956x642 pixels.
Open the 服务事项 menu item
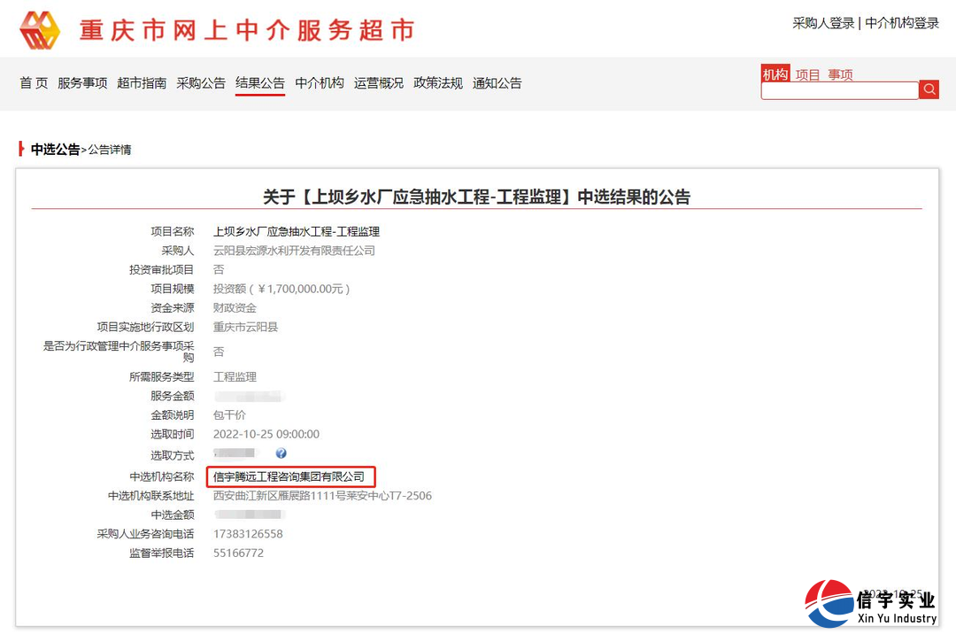81,82
